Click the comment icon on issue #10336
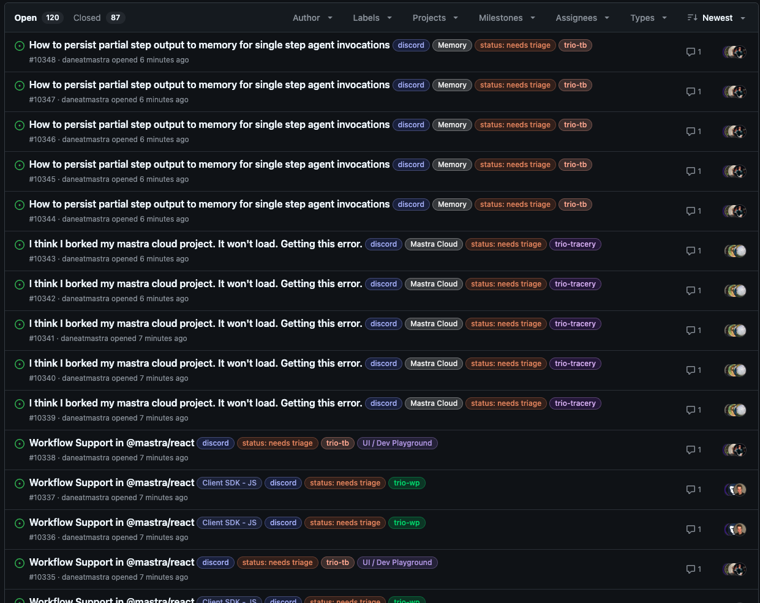Image resolution: width=760 pixels, height=603 pixels. pos(691,530)
